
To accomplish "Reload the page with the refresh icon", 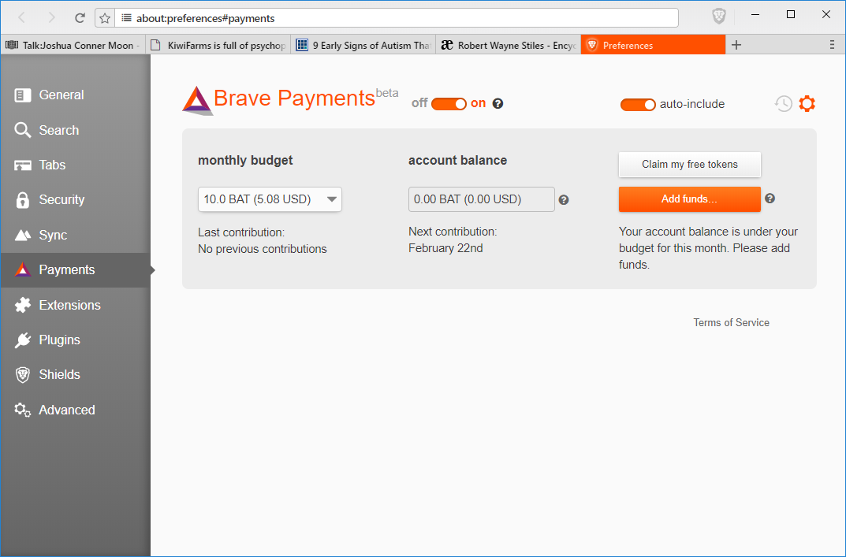I will point(80,18).
